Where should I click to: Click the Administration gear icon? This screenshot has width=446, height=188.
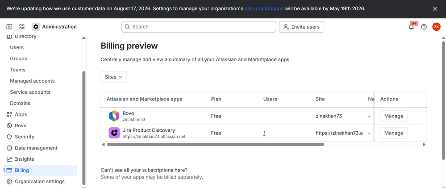36,27
